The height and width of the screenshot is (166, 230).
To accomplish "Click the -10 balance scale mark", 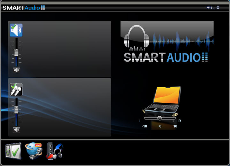I will click(x=144, y=126).
